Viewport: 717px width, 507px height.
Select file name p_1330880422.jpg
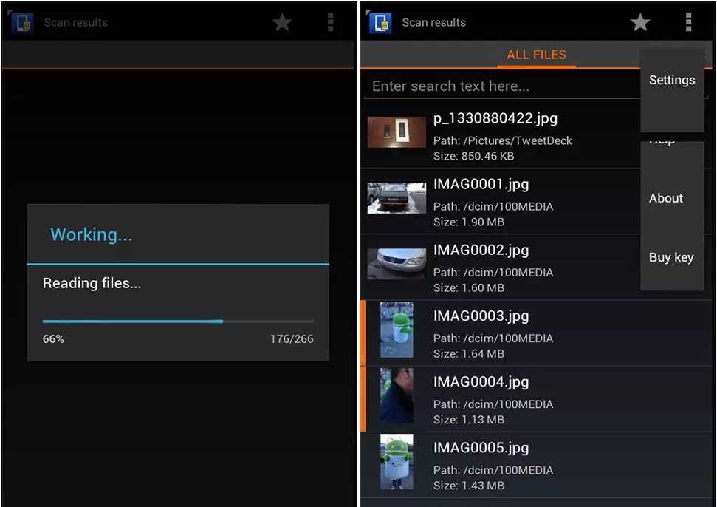point(495,118)
